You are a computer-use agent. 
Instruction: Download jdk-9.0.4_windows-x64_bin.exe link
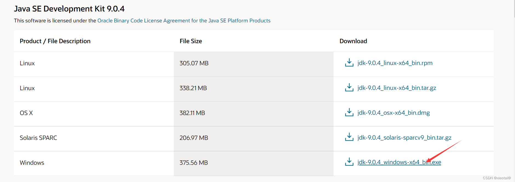pyautogui.click(x=399, y=162)
